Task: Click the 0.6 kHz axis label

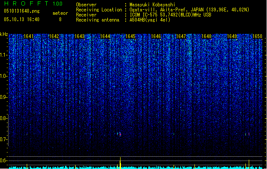Action: (x=4, y=161)
